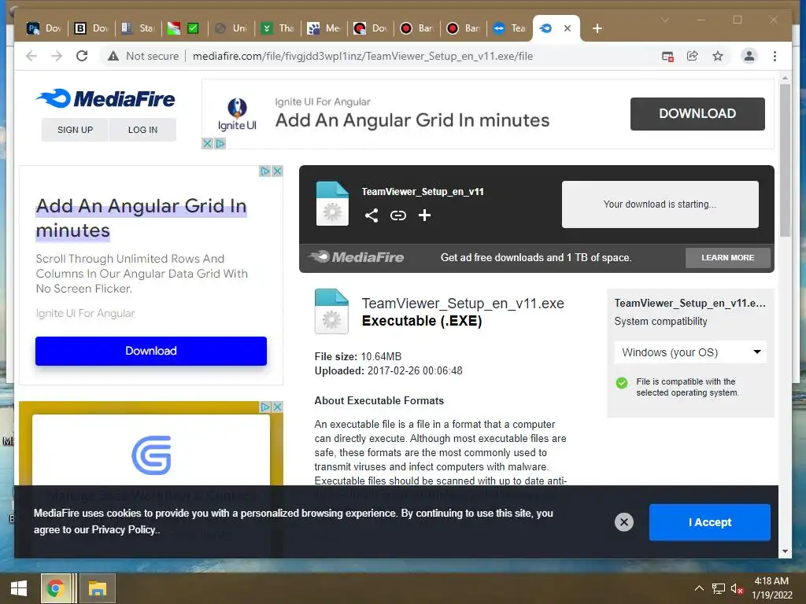Accept cookies with I Accept button
Viewport: 806px width, 604px height.
tap(709, 522)
